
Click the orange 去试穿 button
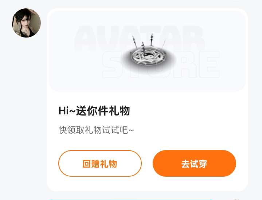[194, 163]
